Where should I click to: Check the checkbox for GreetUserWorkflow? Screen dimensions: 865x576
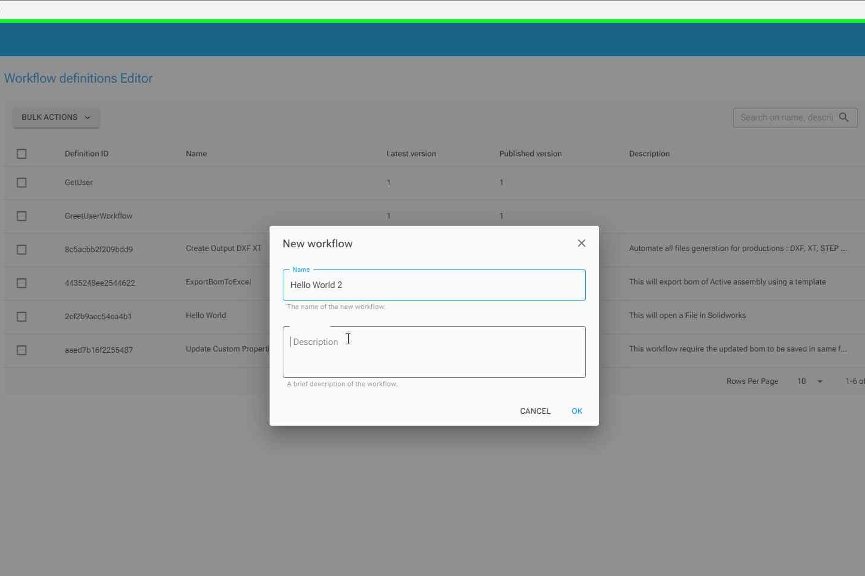[x=22, y=216]
